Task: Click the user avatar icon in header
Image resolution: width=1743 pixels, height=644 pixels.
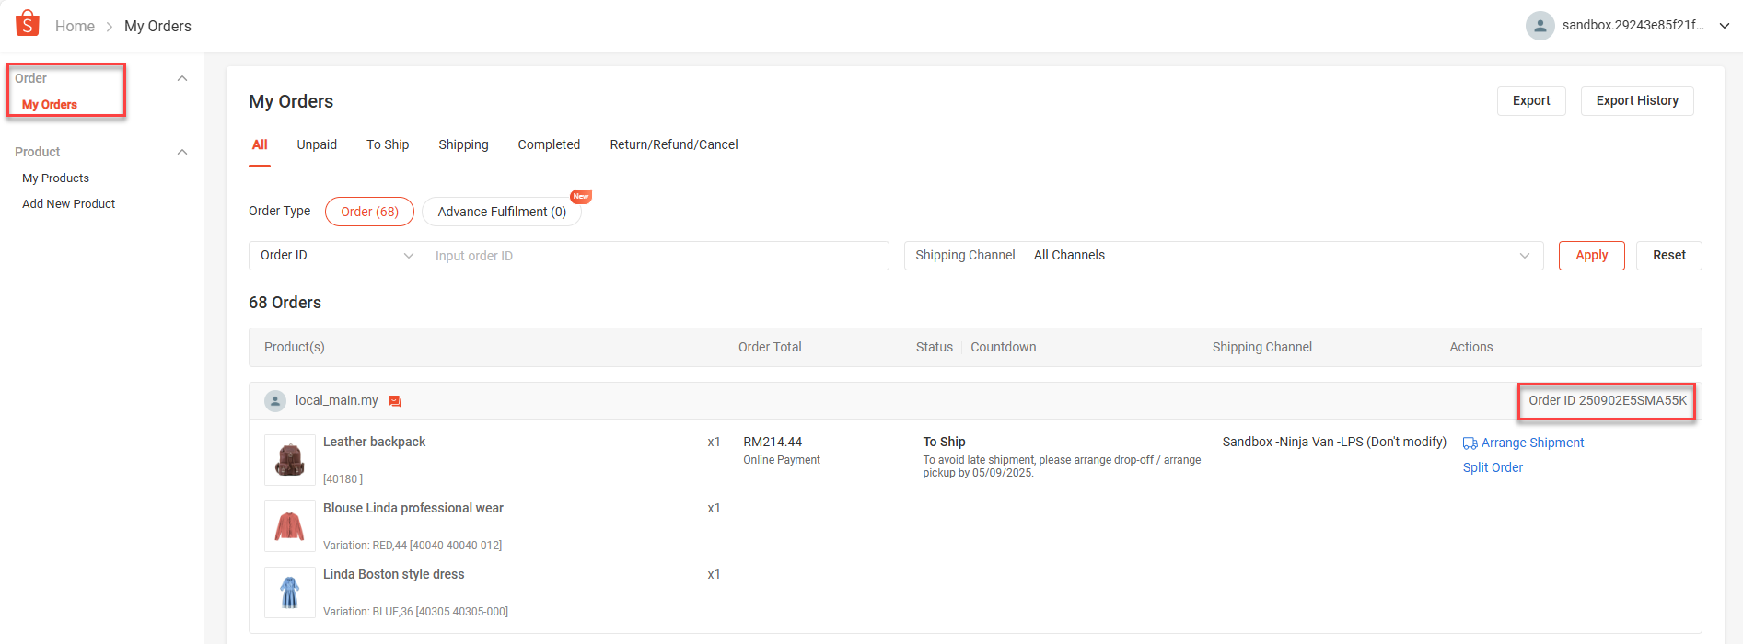Action: pos(1540,26)
